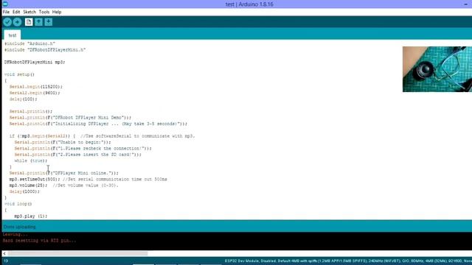
Task: Click the line 'delay(100);'
Action: click(23, 99)
